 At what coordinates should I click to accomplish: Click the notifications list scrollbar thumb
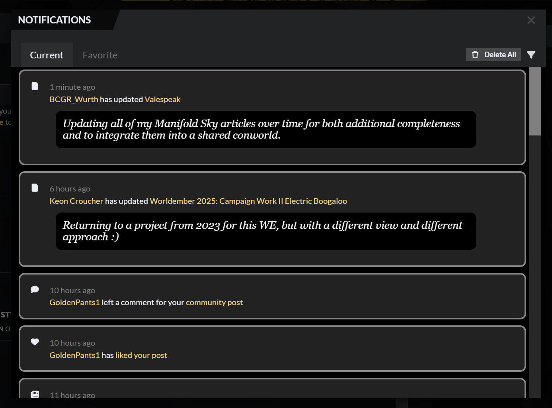(x=535, y=101)
